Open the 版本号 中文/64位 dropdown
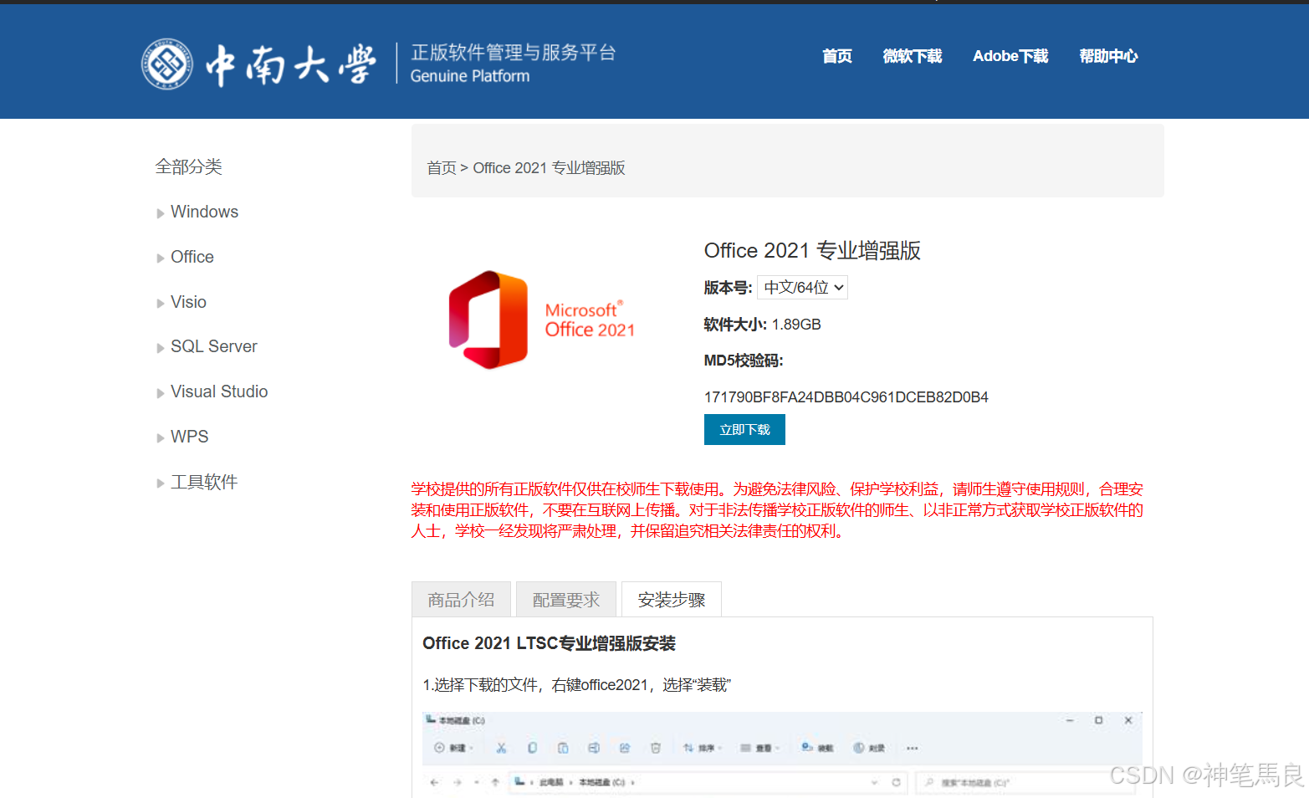 (x=802, y=288)
